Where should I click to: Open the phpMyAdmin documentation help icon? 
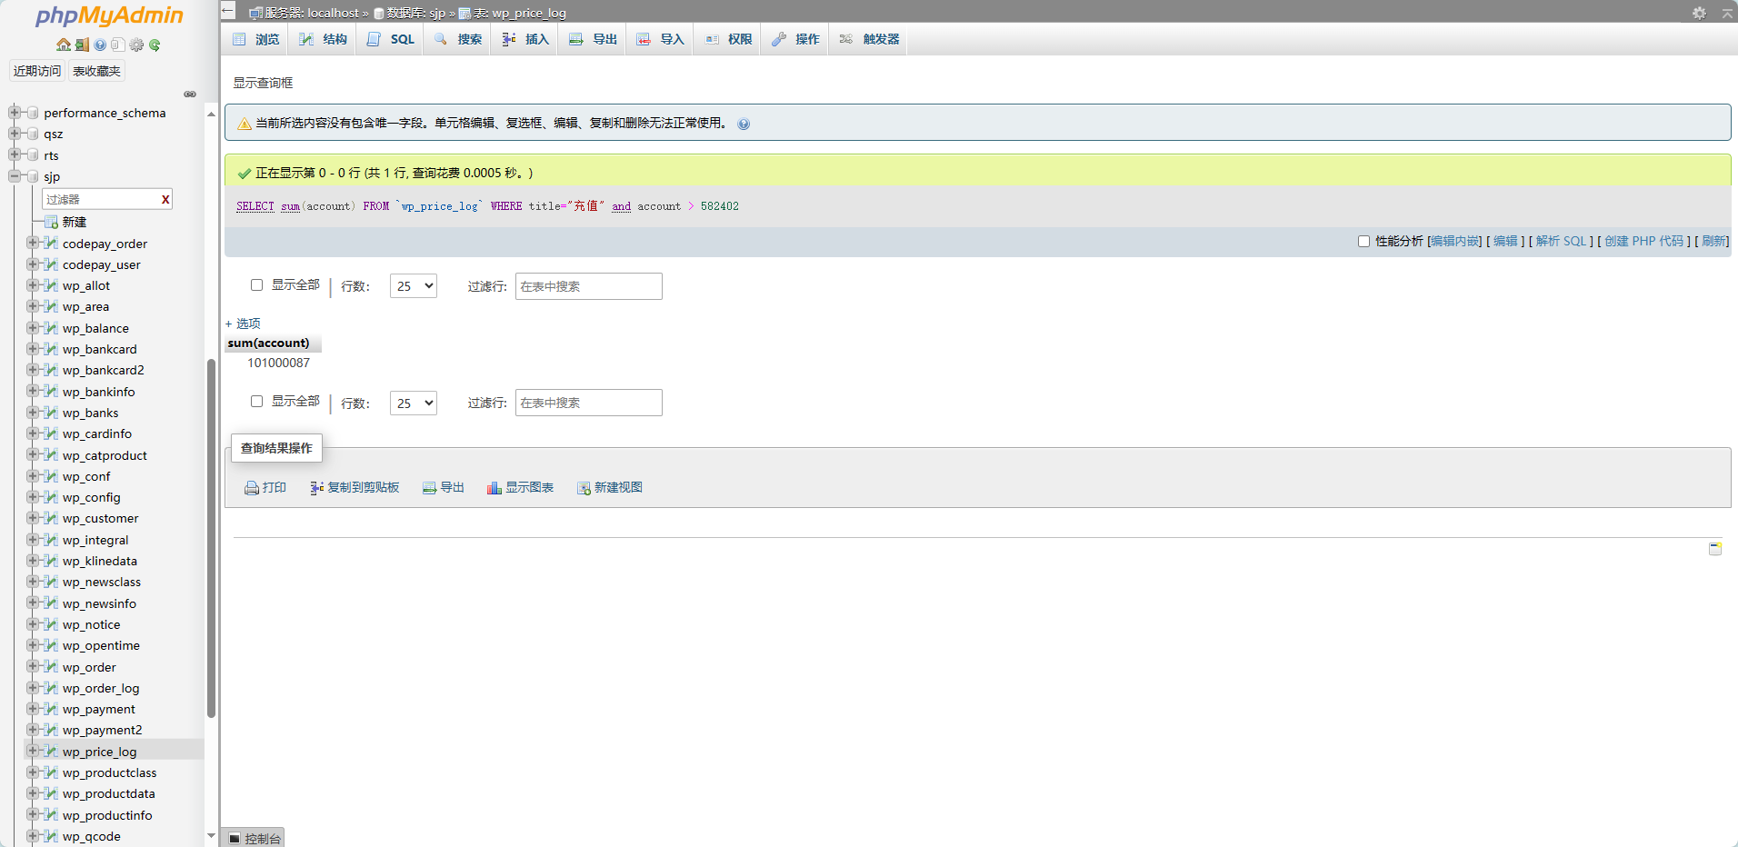(100, 45)
